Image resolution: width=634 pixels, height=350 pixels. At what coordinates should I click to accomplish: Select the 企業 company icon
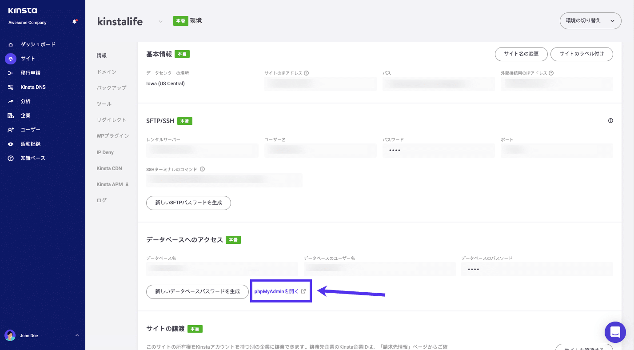[11, 115]
